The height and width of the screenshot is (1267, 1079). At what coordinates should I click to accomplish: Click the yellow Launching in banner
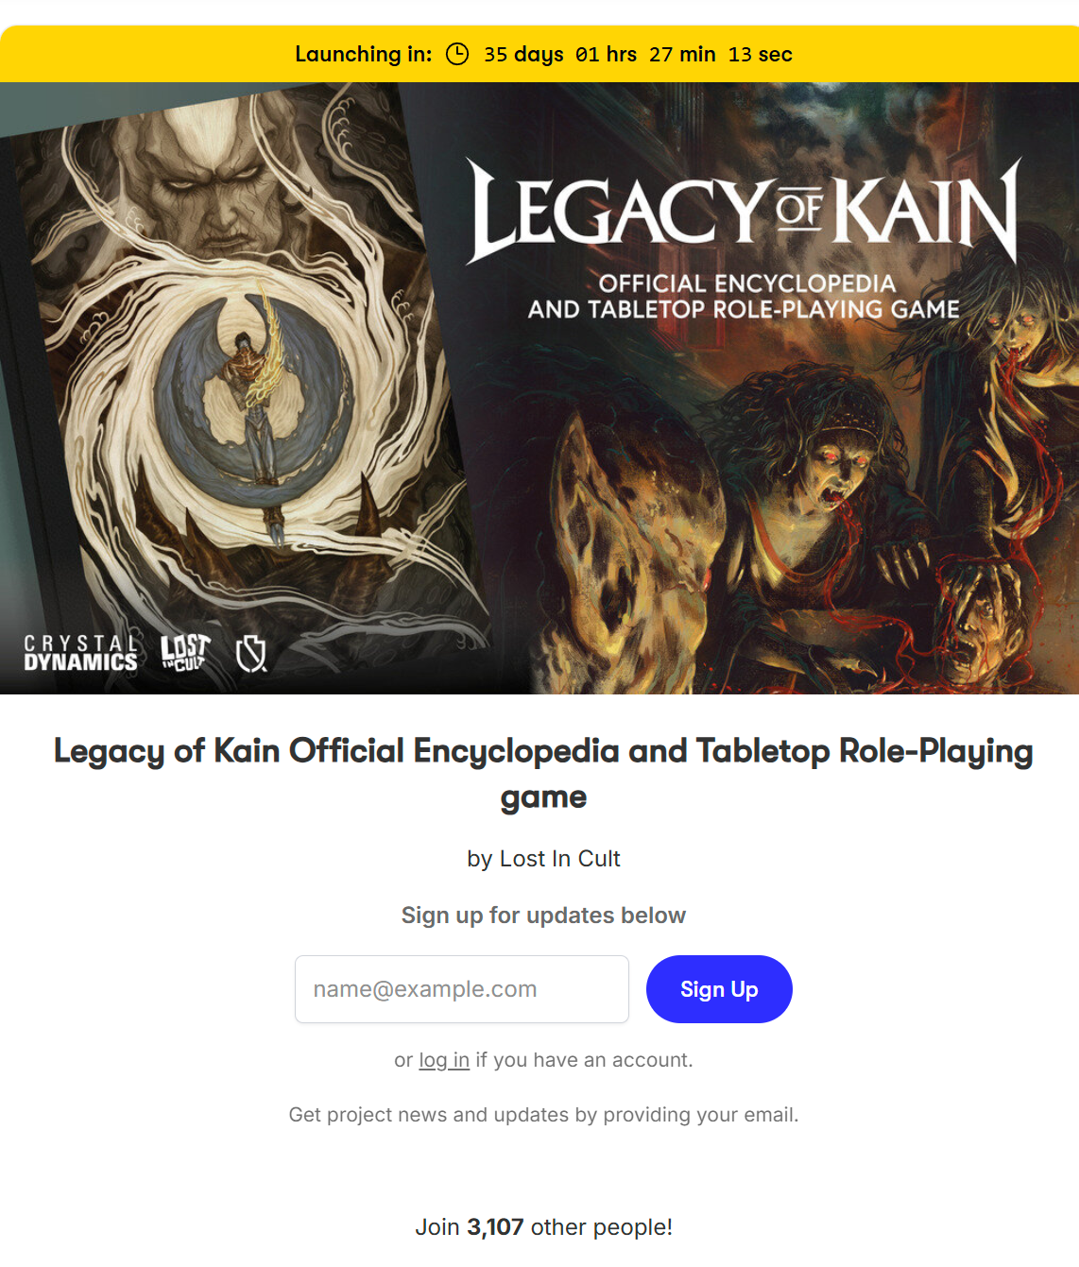tap(539, 54)
